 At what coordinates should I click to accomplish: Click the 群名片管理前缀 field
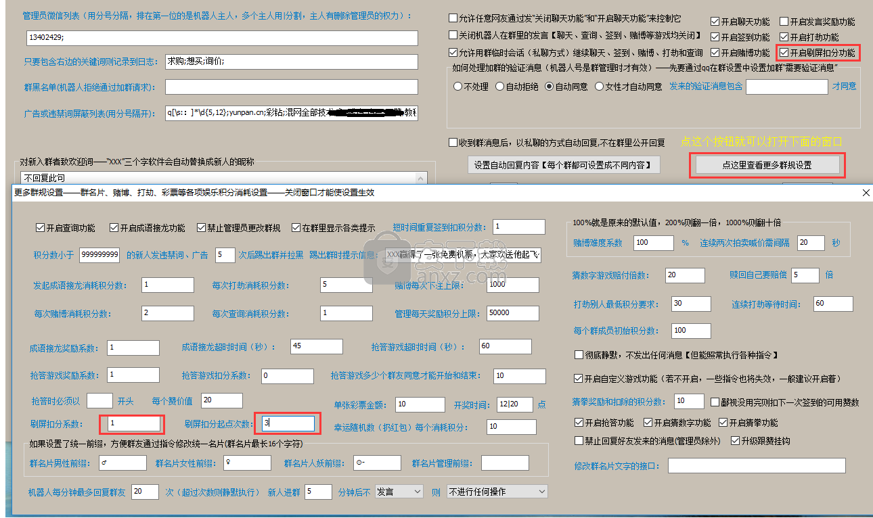[x=505, y=463]
